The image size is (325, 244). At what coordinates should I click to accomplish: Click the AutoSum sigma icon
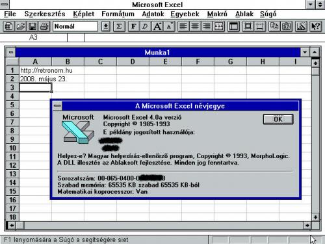119,27
